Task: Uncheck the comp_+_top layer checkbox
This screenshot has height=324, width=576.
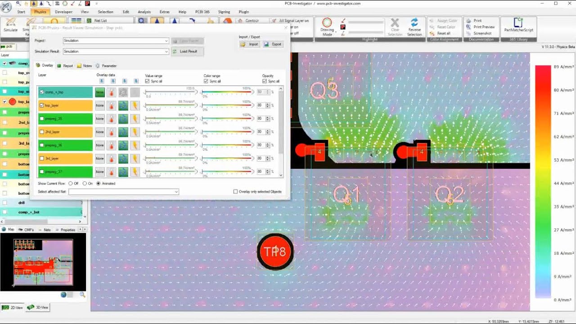Action: (x=42, y=92)
